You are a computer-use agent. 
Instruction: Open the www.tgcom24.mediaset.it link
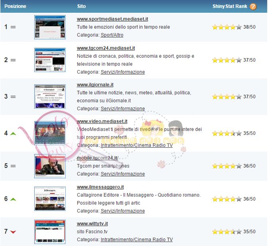coord(106,48)
